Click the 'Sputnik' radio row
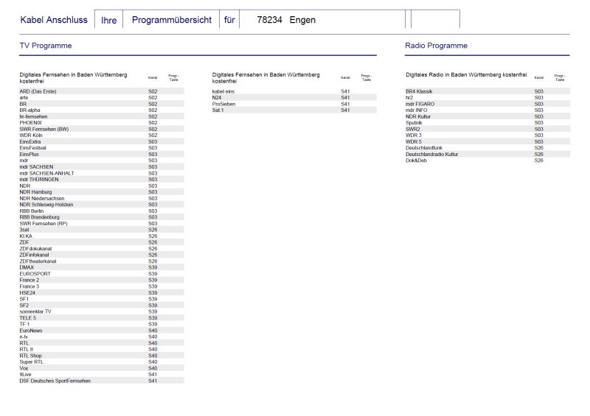Image resolution: width=590 pixels, height=416 pixels. (x=487, y=123)
